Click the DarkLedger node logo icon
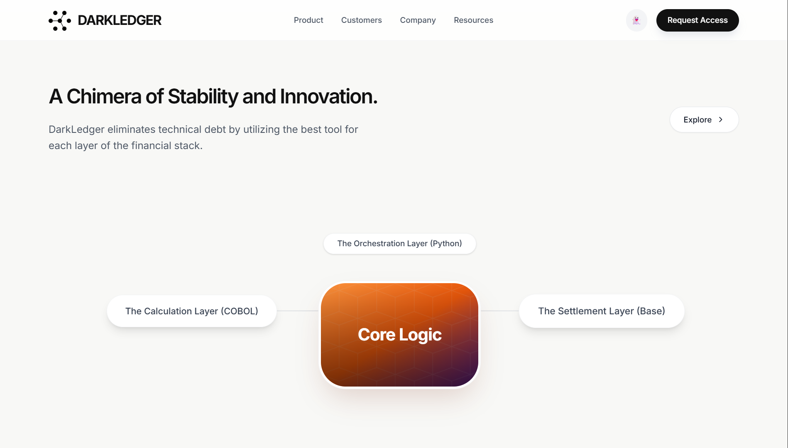788x448 pixels. click(x=60, y=20)
